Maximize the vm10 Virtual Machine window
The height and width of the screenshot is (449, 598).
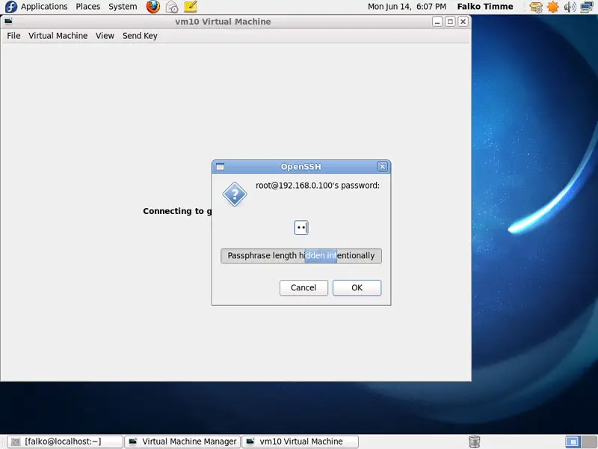(x=450, y=22)
